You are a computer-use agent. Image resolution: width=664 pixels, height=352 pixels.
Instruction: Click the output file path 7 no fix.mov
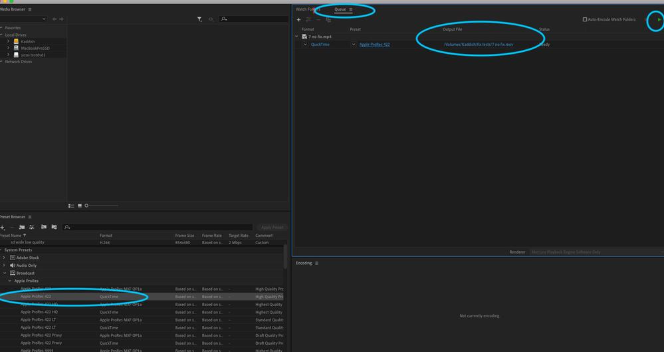(x=479, y=45)
